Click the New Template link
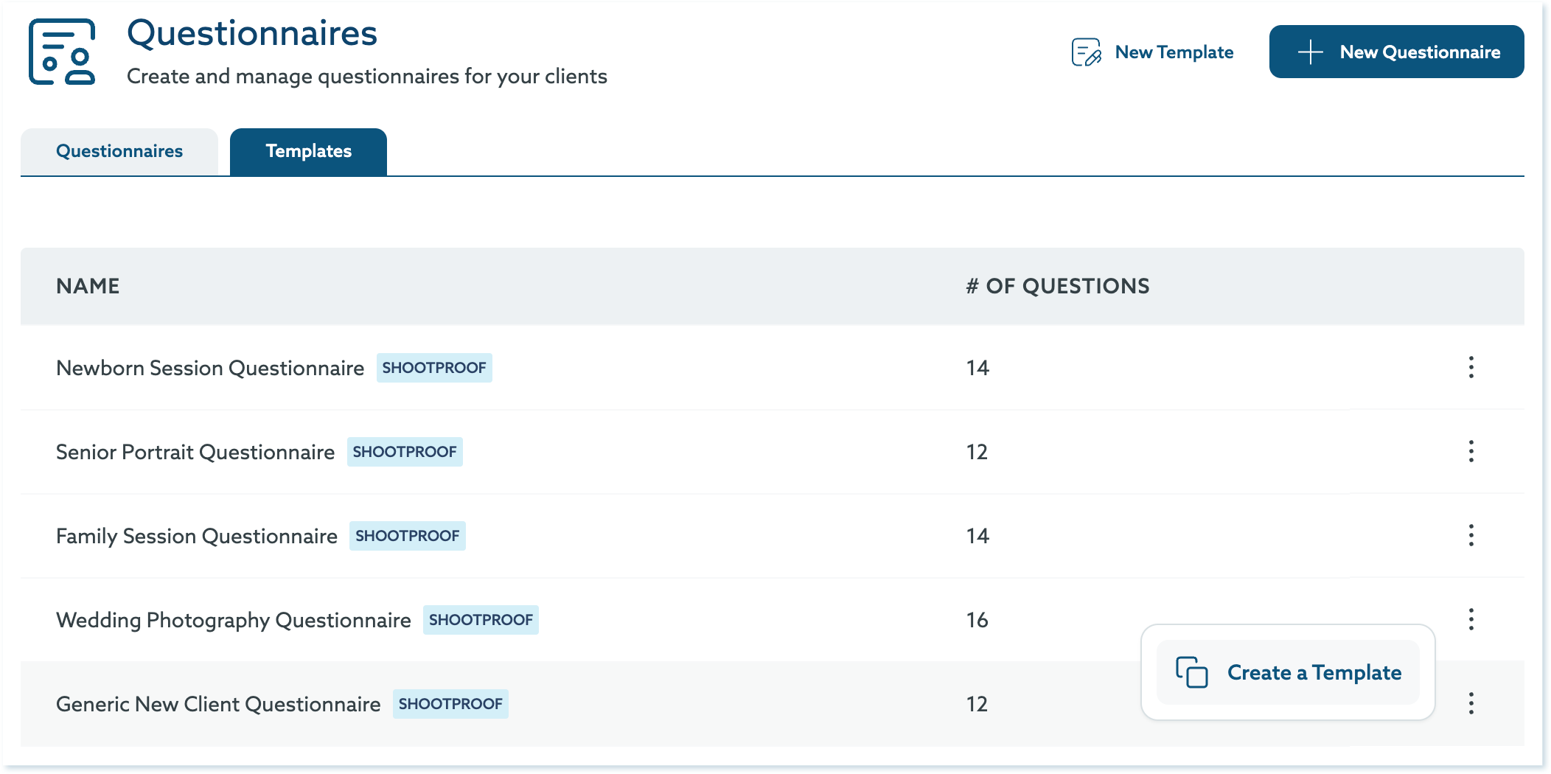The width and height of the screenshot is (1551, 774). (x=1174, y=52)
